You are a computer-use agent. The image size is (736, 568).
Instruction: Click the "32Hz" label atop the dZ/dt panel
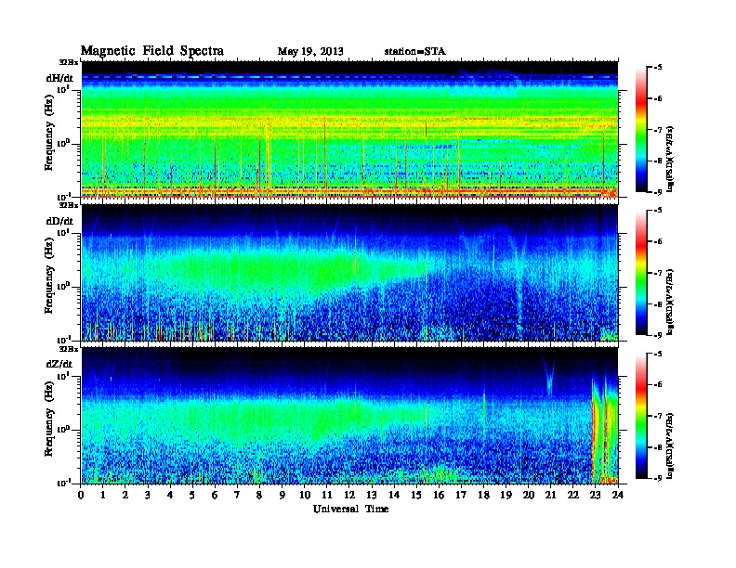click(69, 349)
